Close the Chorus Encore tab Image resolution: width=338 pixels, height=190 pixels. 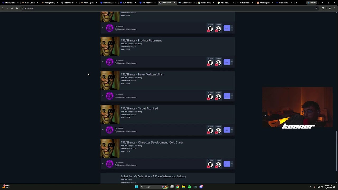tap(175, 3)
